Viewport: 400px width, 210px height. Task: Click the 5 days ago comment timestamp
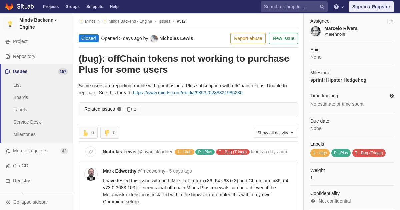point(180,171)
